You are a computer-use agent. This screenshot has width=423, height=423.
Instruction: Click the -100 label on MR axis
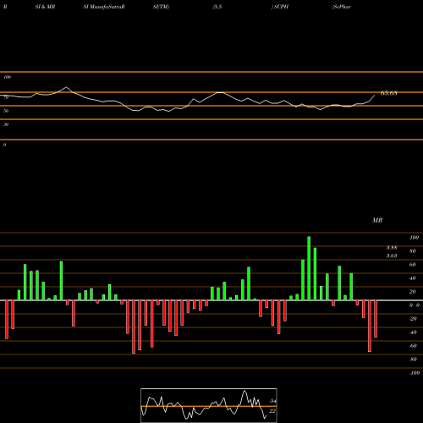click(415, 373)
